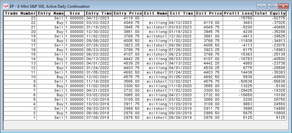Select trade number 23 row cell

20,18
